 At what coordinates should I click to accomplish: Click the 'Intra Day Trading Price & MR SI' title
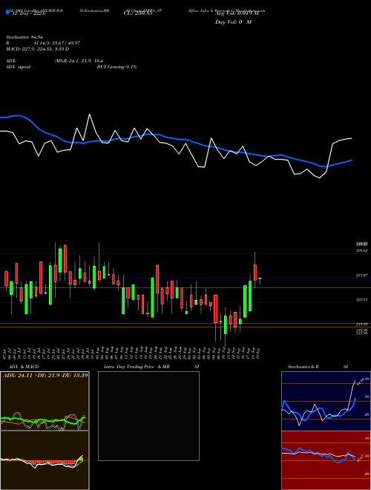pyautogui.click(x=153, y=367)
